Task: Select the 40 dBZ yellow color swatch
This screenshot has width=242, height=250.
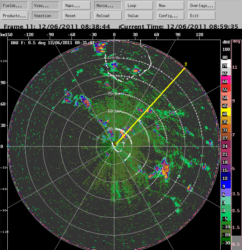Action: [x=226, y=112]
